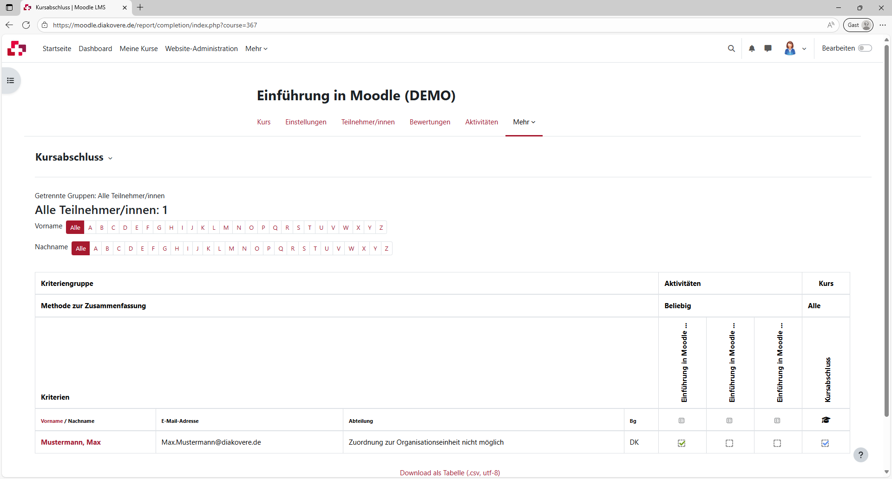Open the Mustermann, Max participant link
892x479 pixels.
[x=71, y=442]
